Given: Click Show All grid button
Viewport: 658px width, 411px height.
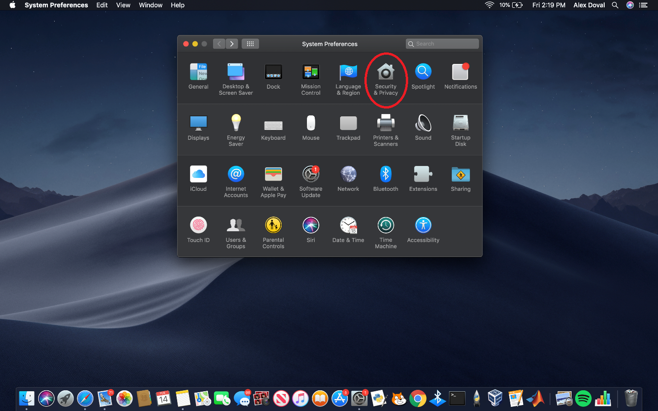Looking at the screenshot, I should [250, 44].
